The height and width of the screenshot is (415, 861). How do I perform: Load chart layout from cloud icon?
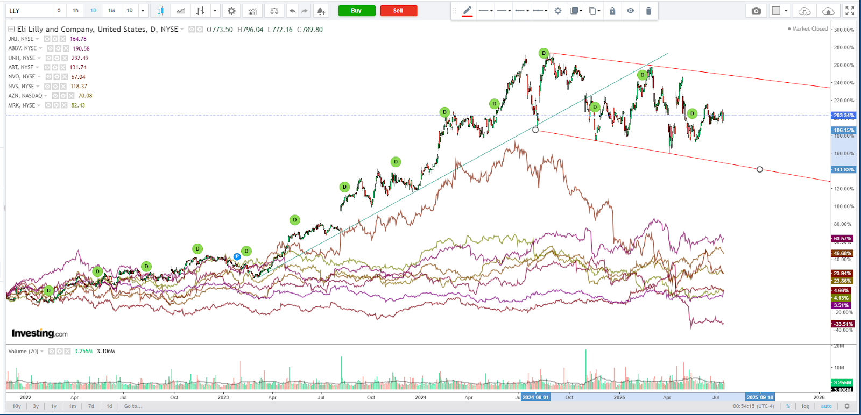pos(804,11)
